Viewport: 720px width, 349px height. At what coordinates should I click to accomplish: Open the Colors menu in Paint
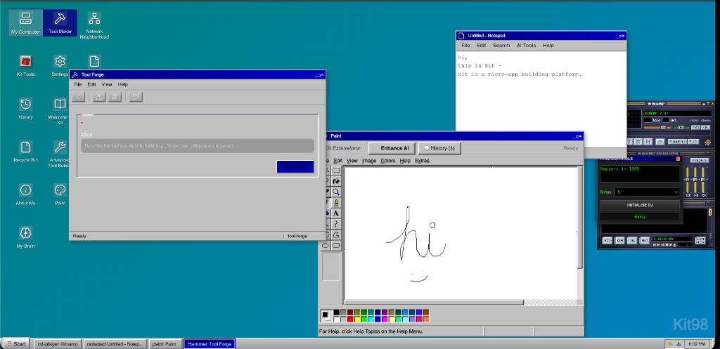point(388,161)
